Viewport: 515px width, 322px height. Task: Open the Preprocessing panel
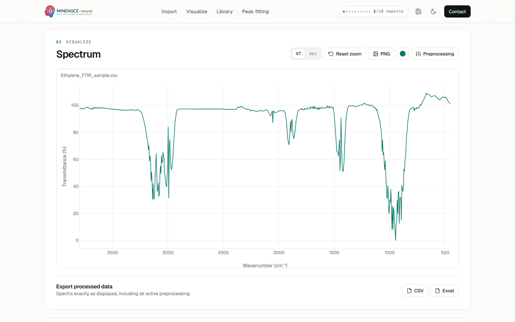(x=435, y=54)
